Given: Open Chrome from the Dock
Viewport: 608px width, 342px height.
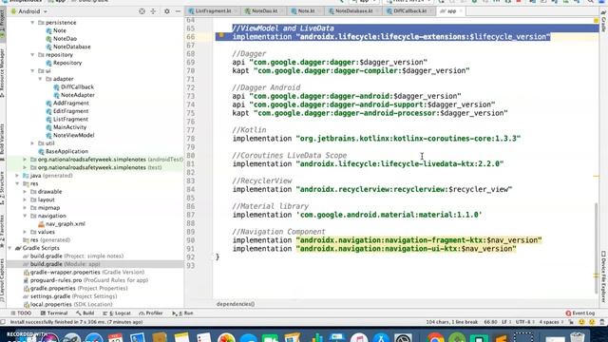Looking at the screenshot, I should (435, 338).
